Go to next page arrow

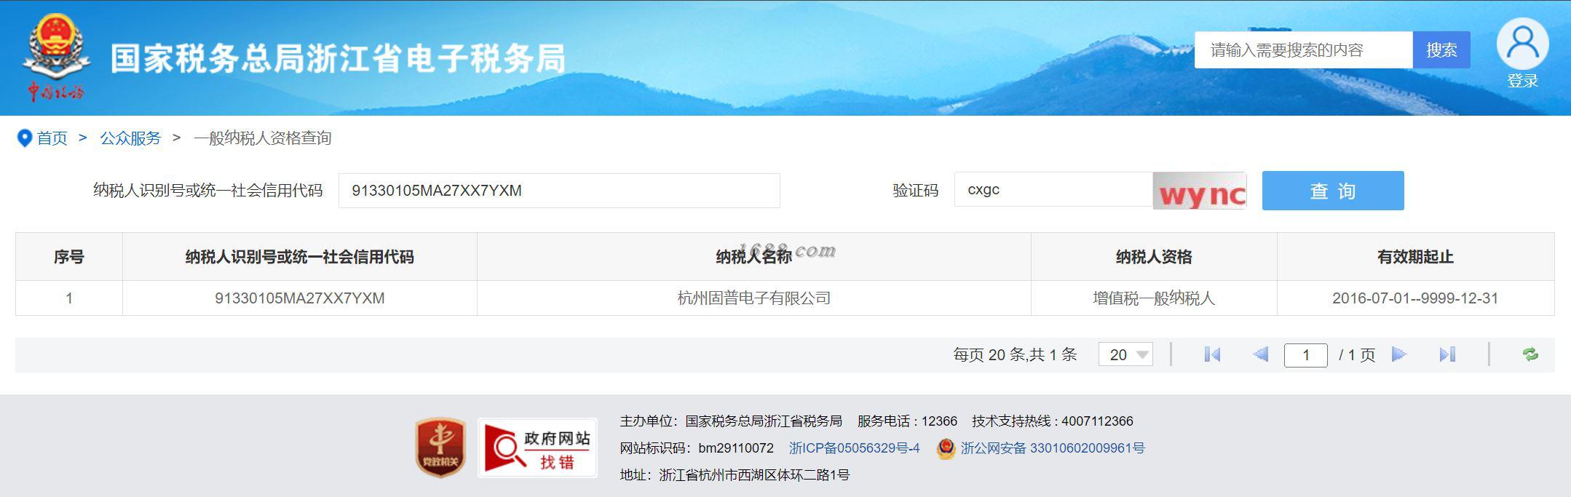pyautogui.click(x=1398, y=354)
